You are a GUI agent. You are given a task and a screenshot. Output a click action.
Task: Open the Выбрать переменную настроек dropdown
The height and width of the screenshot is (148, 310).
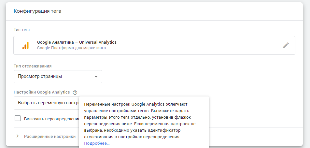pos(46,103)
